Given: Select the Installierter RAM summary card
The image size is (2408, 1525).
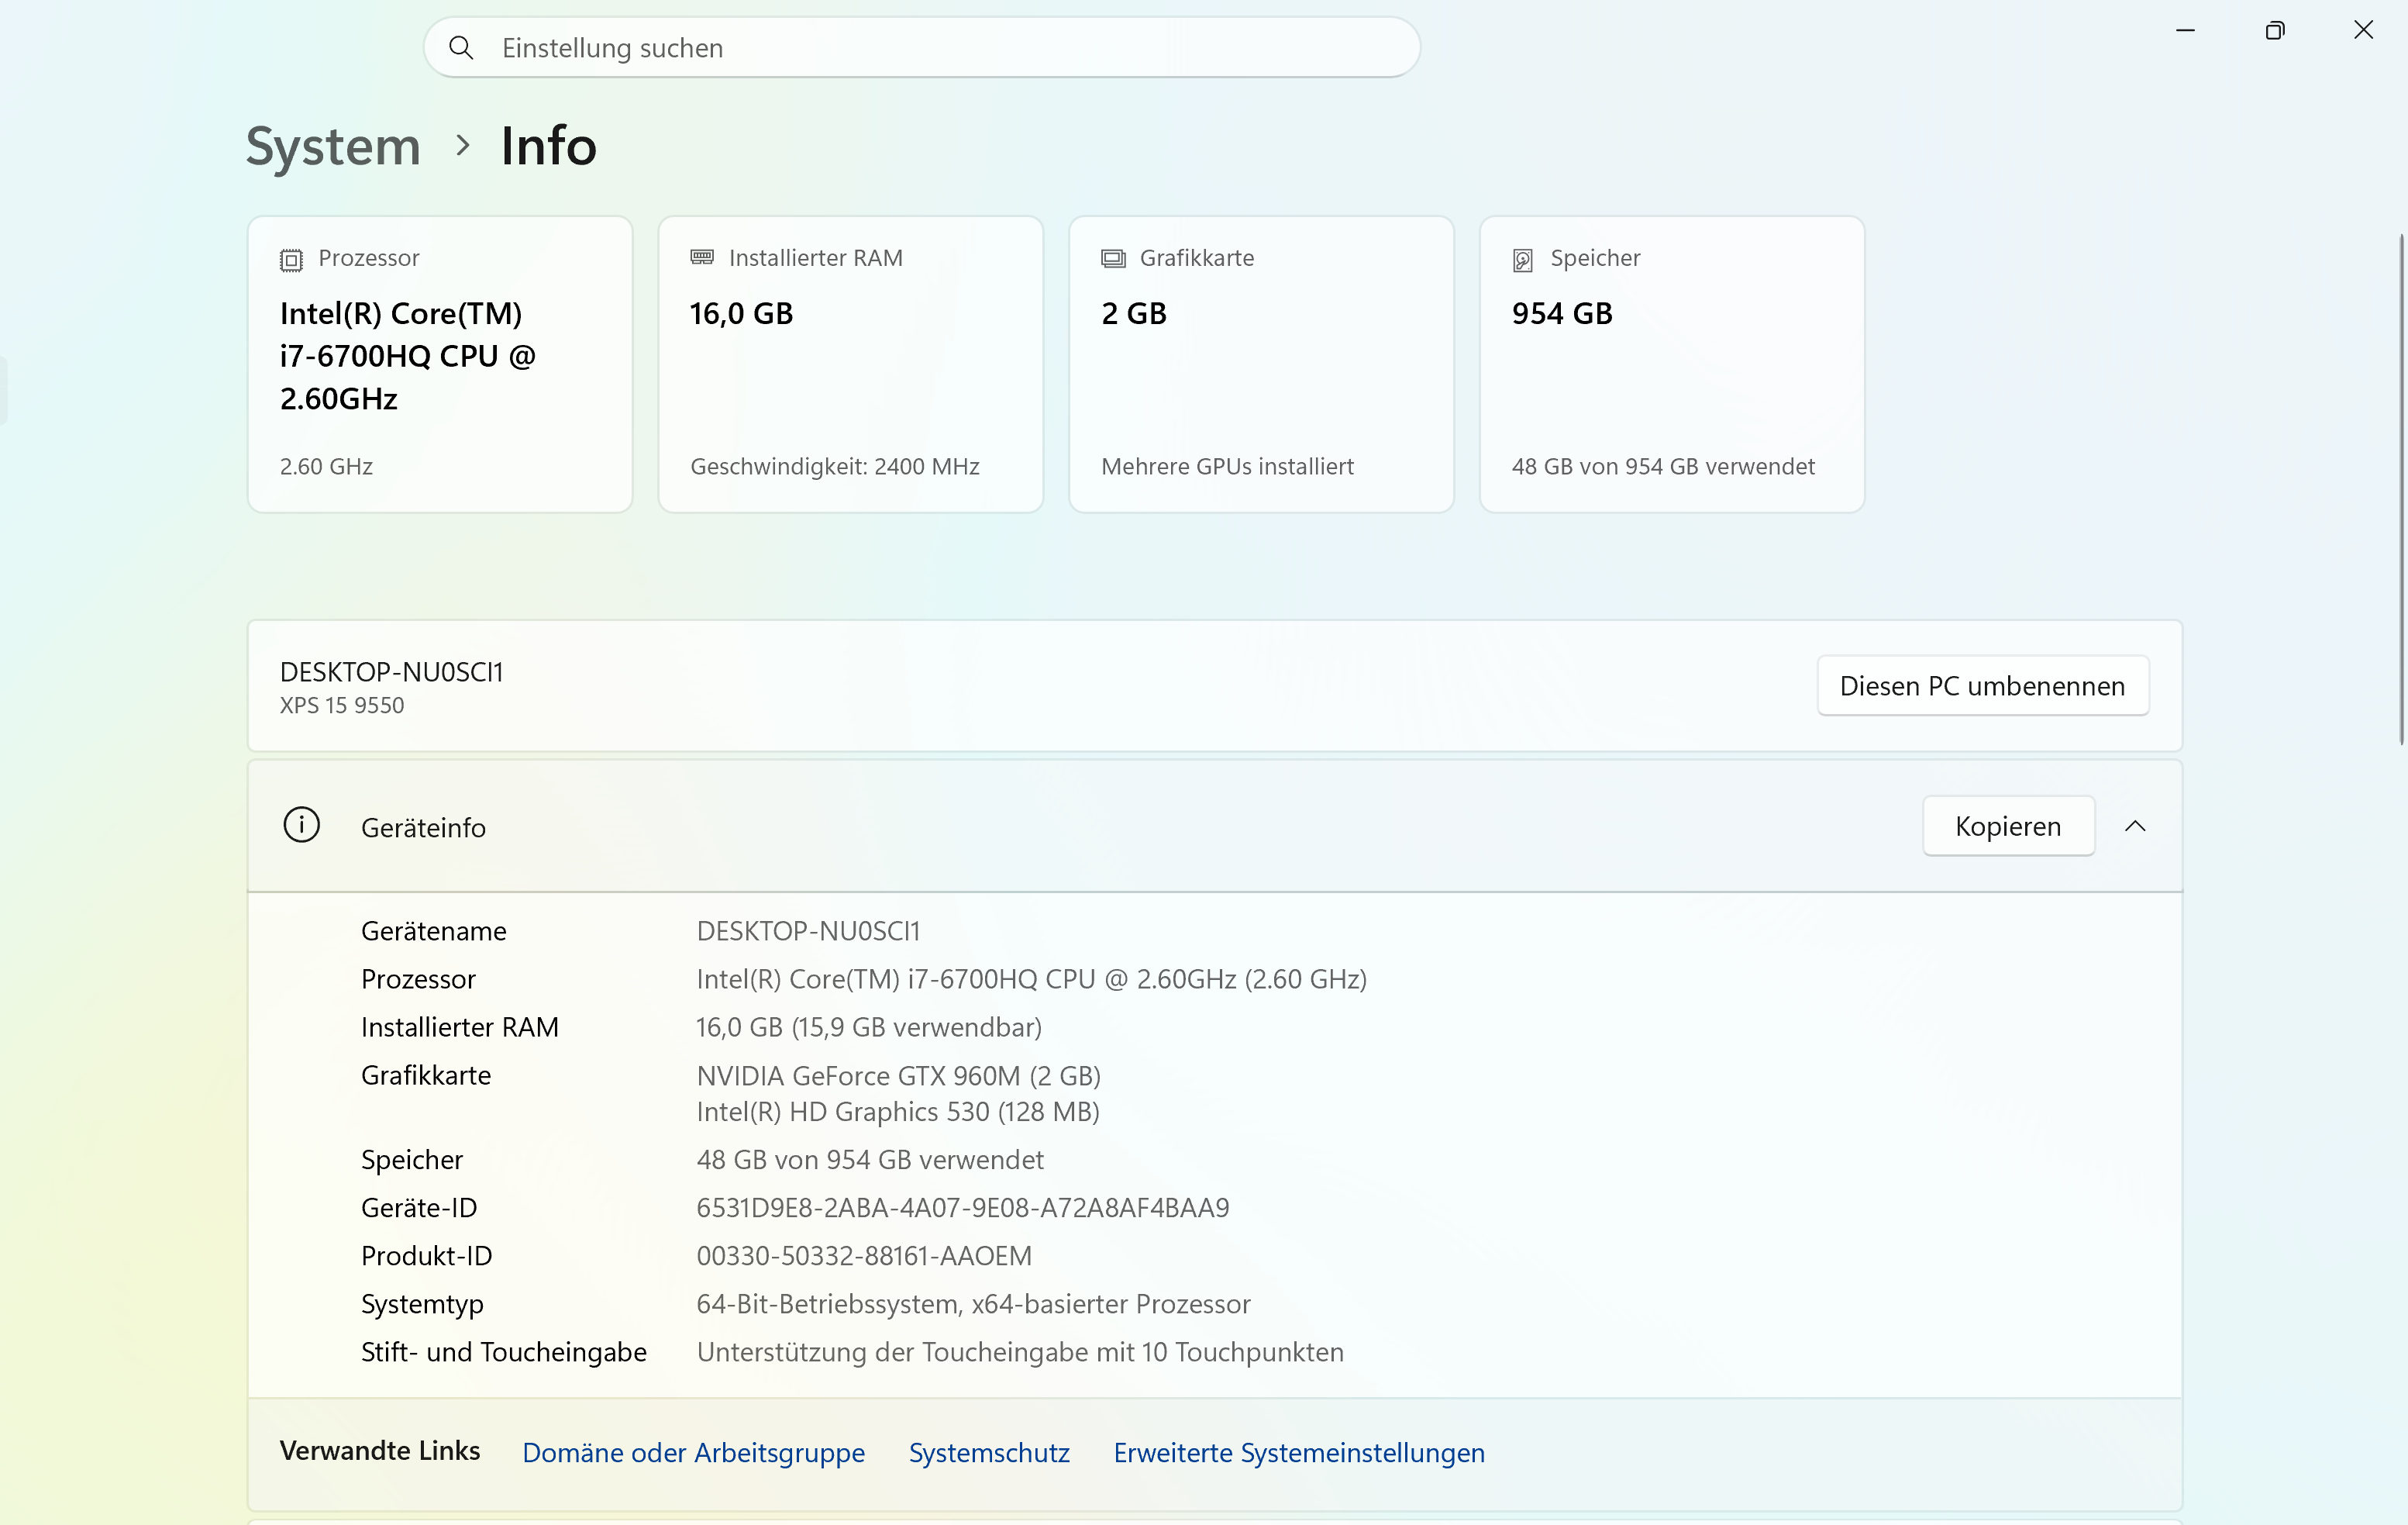Looking at the screenshot, I should [x=850, y=364].
